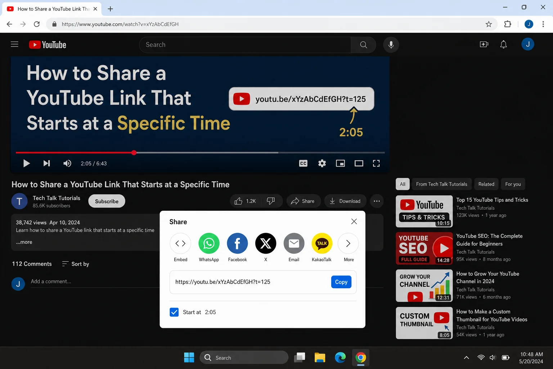The width and height of the screenshot is (553, 369).
Task: Open the Create video icon
Action: (x=484, y=44)
